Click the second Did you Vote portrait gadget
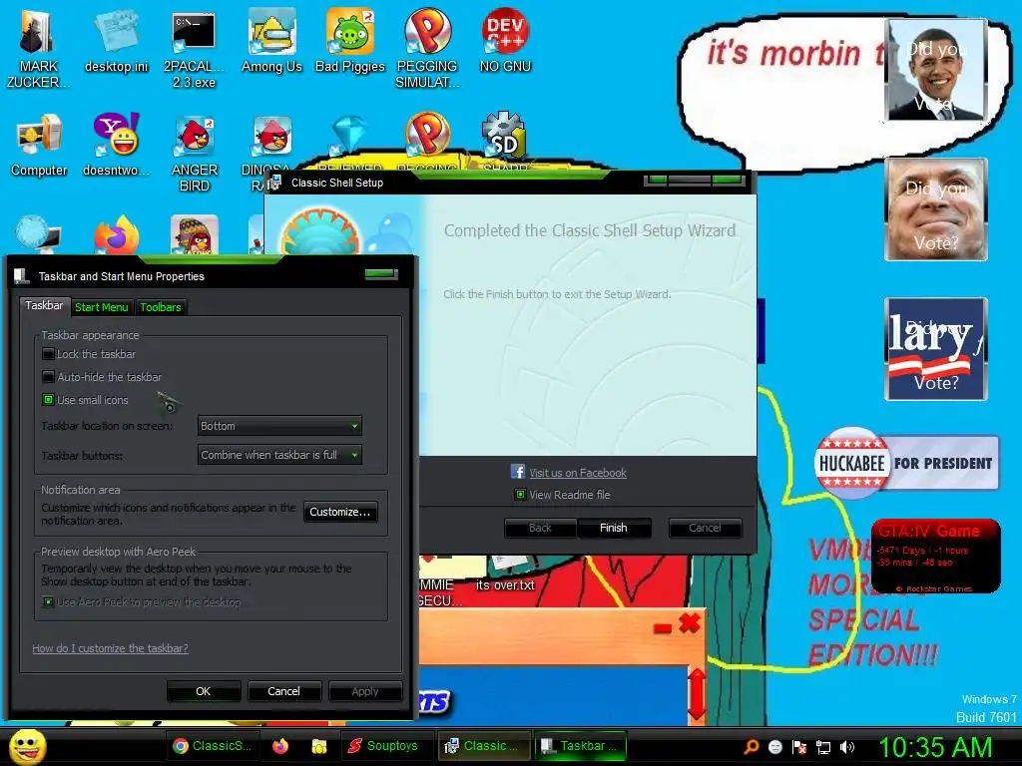 click(x=936, y=209)
